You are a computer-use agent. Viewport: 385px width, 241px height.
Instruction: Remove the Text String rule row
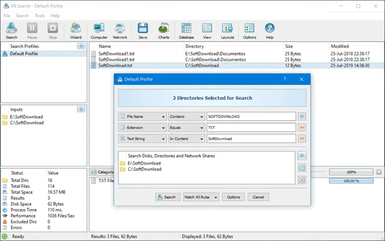(x=301, y=139)
